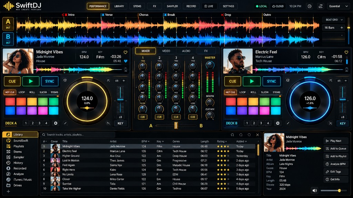The image size is (353, 198).
Task: Open Drives in the sidebar
Action: click(17, 185)
